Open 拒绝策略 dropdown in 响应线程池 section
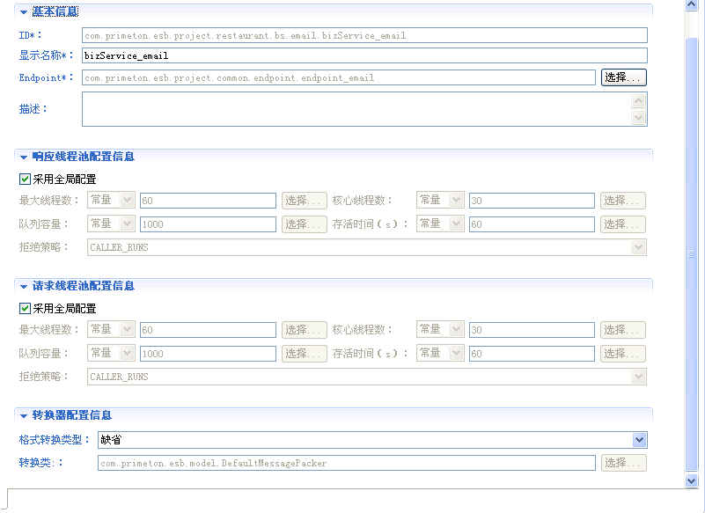 [639, 247]
